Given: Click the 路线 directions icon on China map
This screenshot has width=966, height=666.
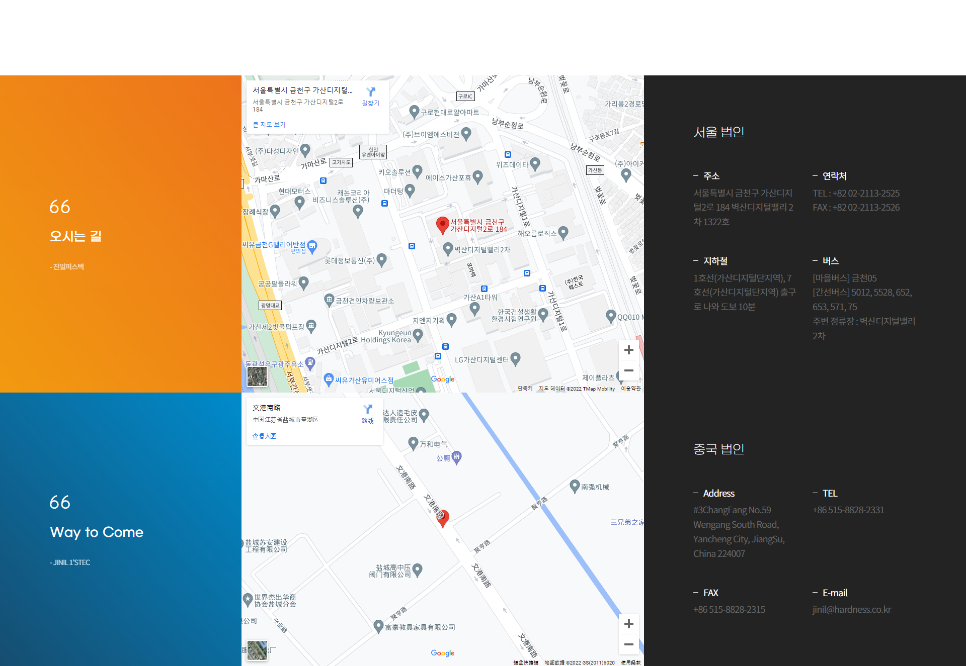Looking at the screenshot, I should tap(368, 410).
